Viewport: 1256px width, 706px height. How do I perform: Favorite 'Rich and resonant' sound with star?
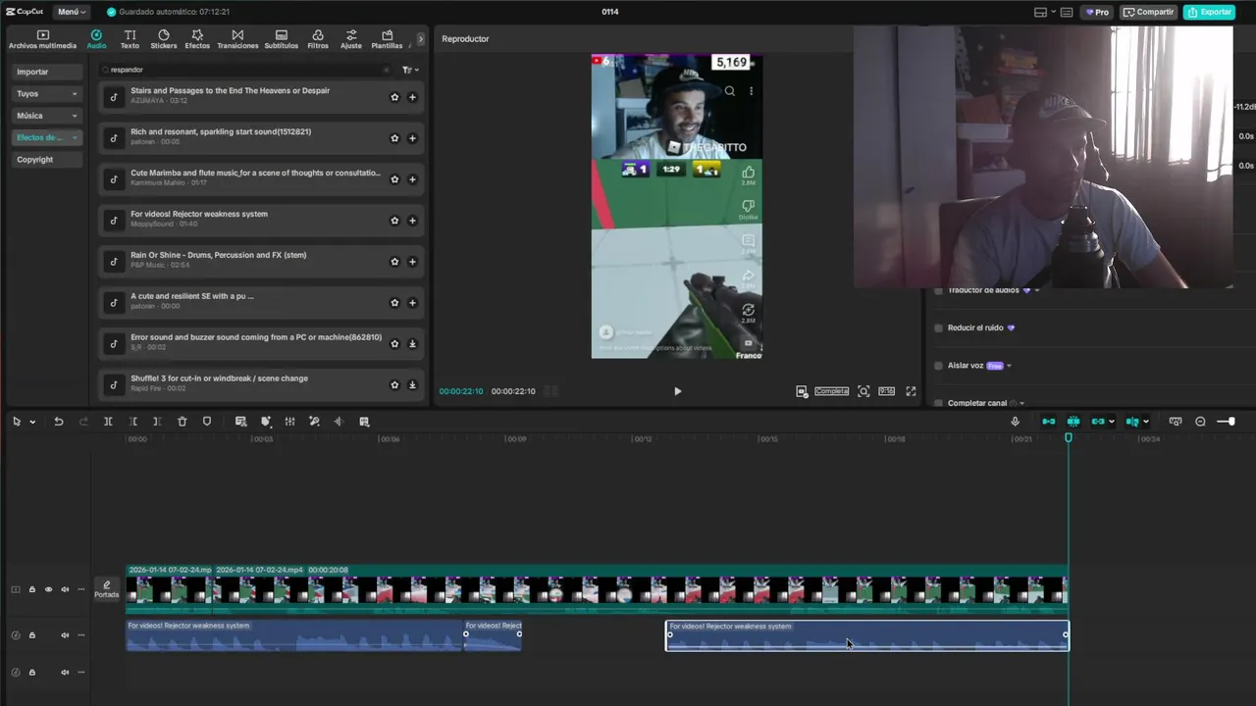394,138
